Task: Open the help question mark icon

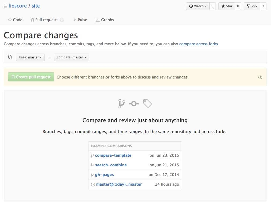Action: coord(260,77)
